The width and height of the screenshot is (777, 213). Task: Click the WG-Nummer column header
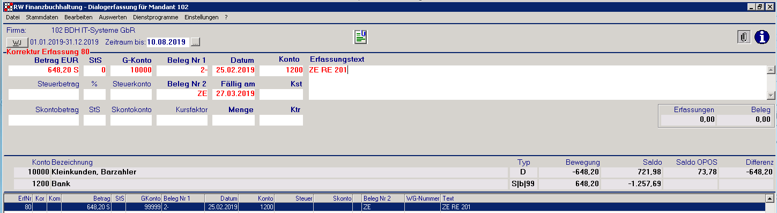click(423, 199)
